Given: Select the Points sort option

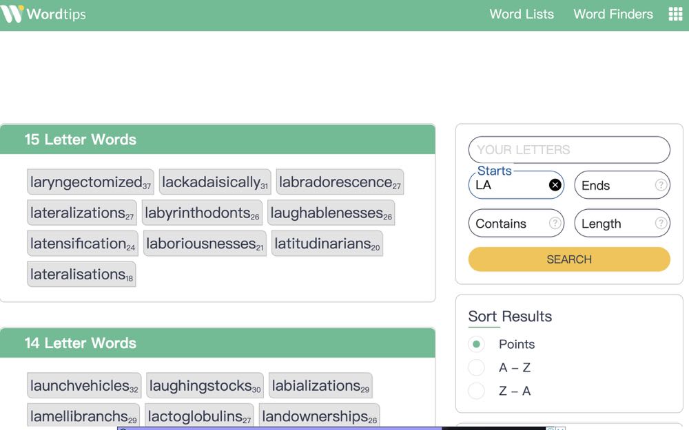Looking at the screenshot, I should coord(476,344).
